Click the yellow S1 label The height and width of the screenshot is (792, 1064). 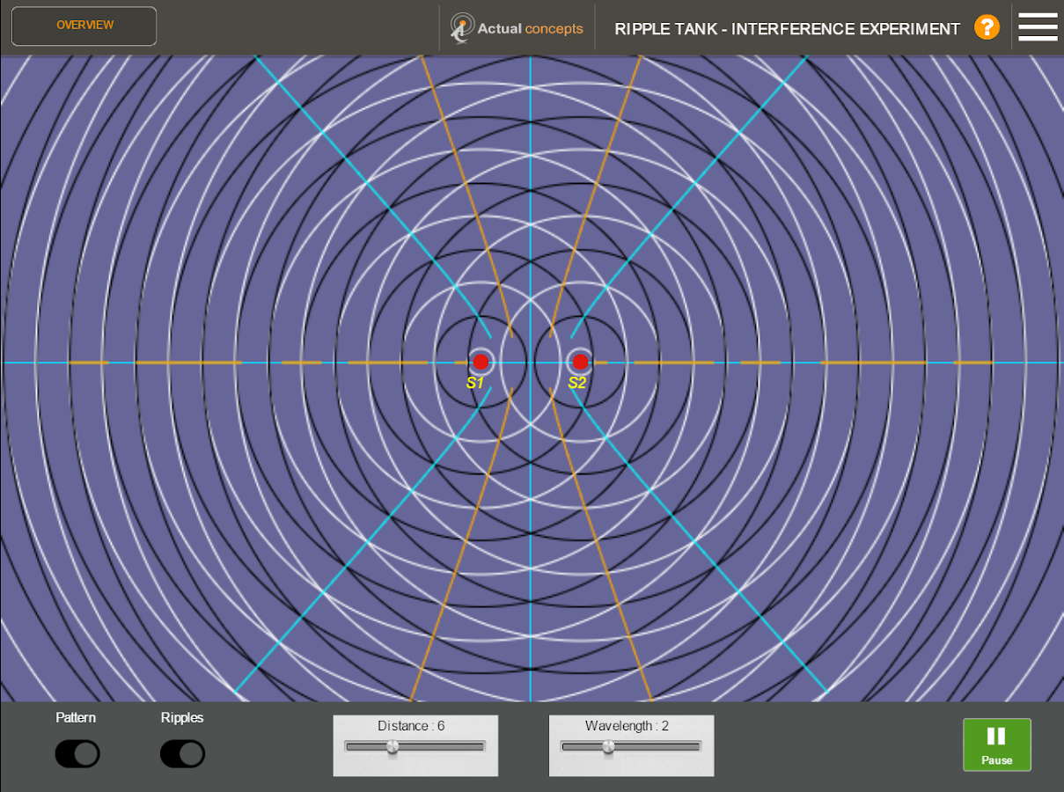475,383
